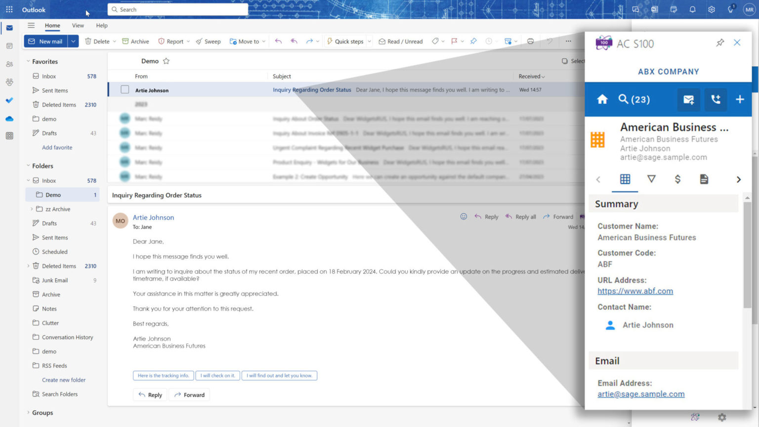Collapse the Folders section

pyautogui.click(x=28, y=166)
